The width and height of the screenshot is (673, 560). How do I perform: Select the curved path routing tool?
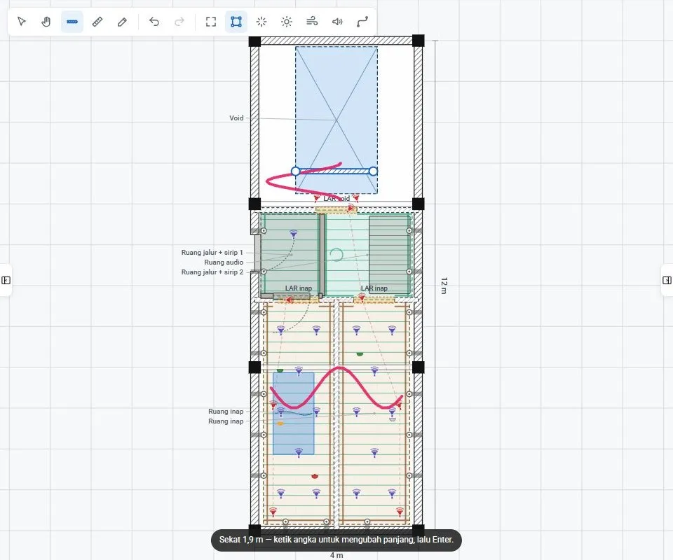[362, 22]
